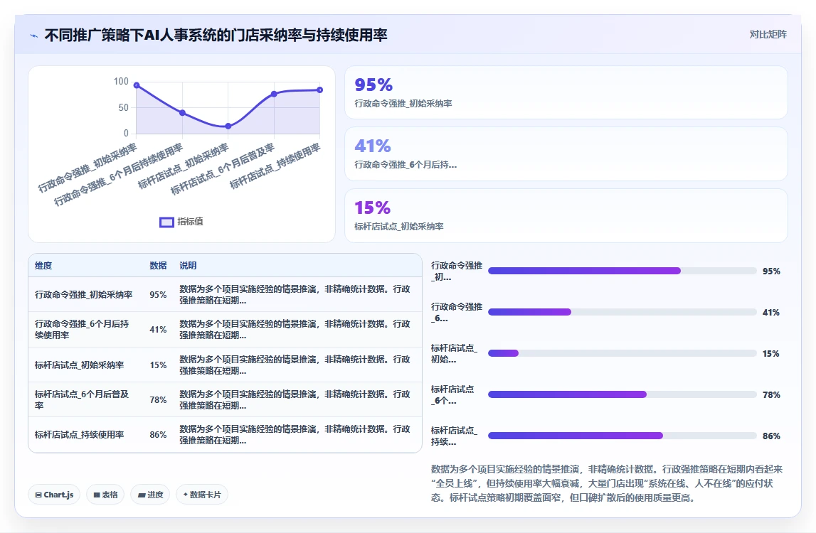Select the 标杆店试点_持续使用率 table row

click(225, 435)
